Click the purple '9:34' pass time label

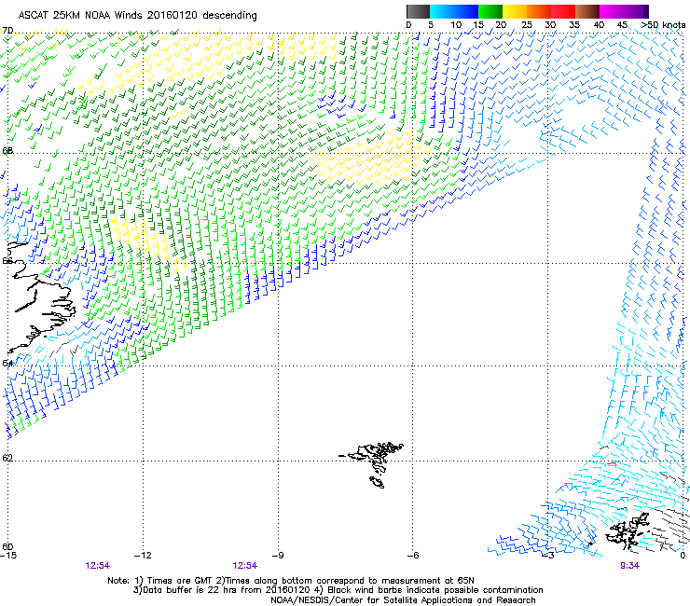click(x=629, y=566)
